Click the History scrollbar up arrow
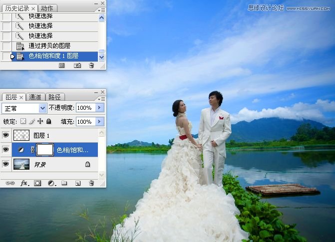 click(x=102, y=17)
